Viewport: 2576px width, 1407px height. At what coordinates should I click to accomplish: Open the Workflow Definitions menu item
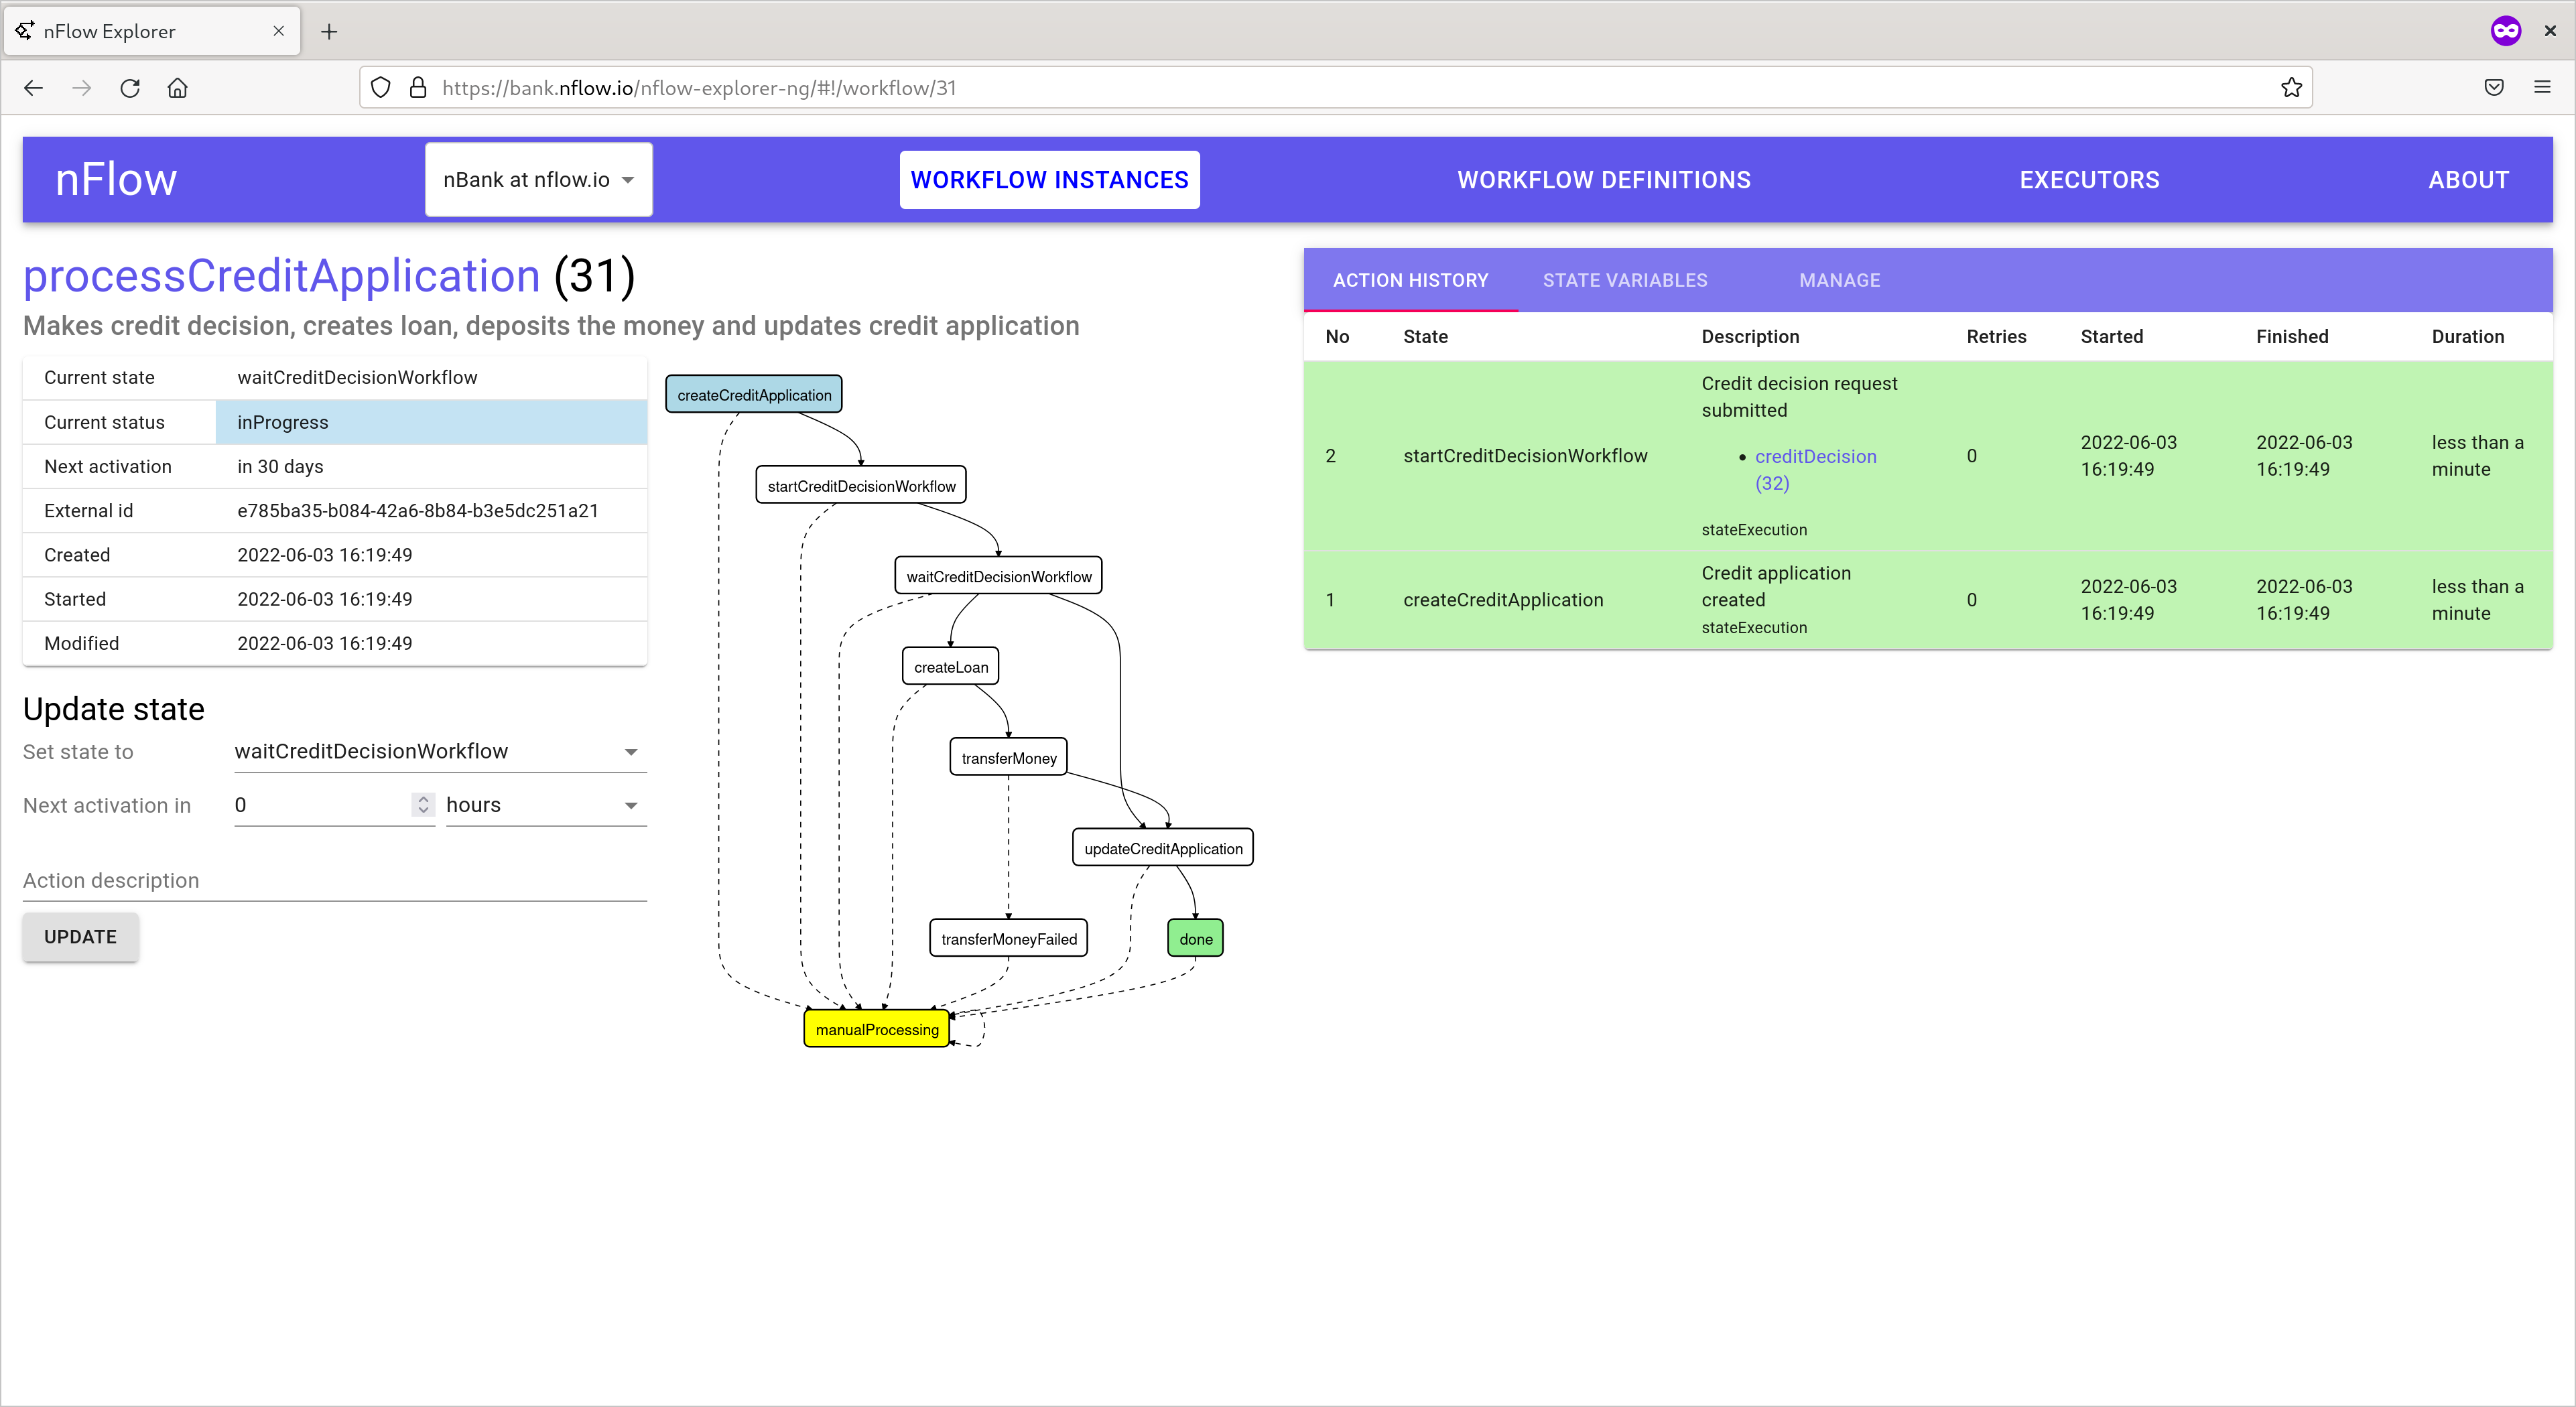(x=1603, y=180)
